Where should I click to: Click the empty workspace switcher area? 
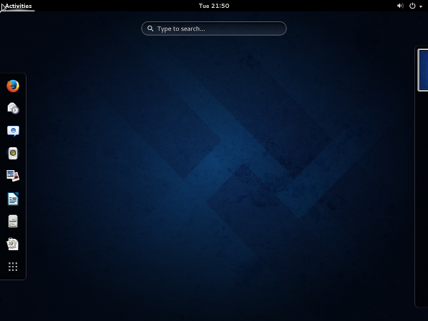pos(422,199)
